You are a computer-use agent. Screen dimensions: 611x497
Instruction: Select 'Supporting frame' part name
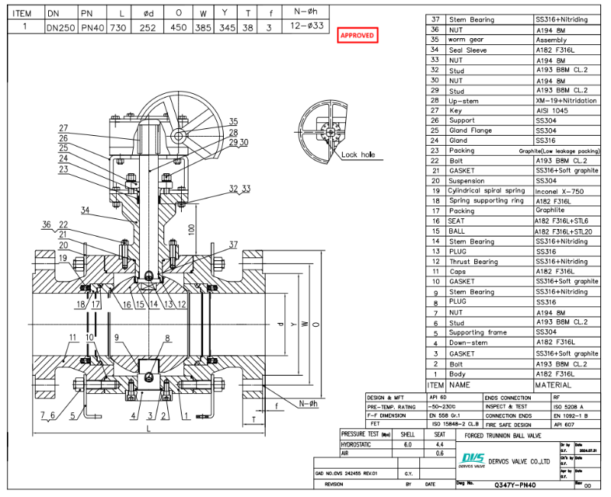tap(478, 332)
